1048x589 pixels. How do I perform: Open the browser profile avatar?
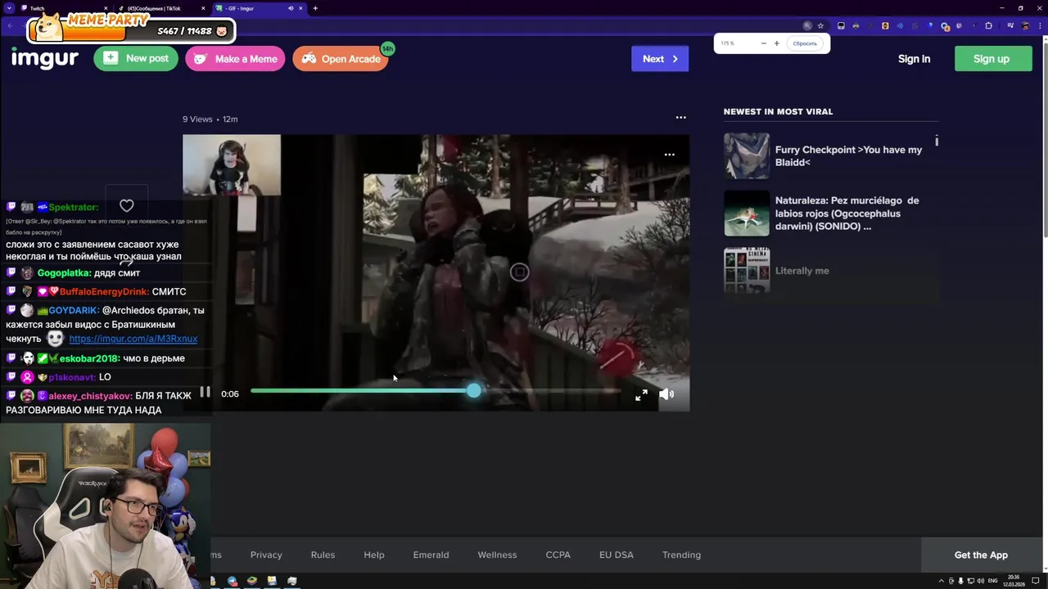pyautogui.click(x=1025, y=26)
